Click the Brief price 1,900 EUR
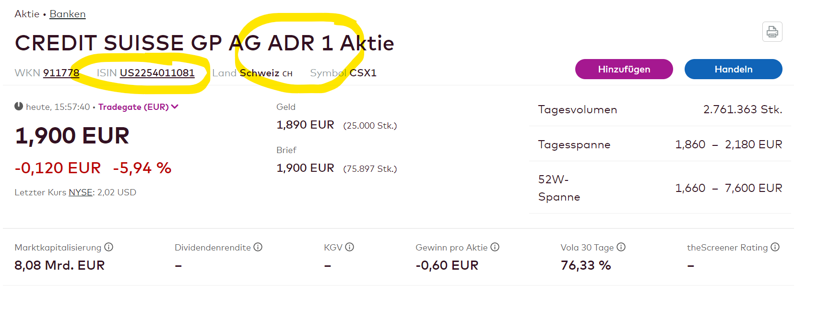 pos(305,168)
